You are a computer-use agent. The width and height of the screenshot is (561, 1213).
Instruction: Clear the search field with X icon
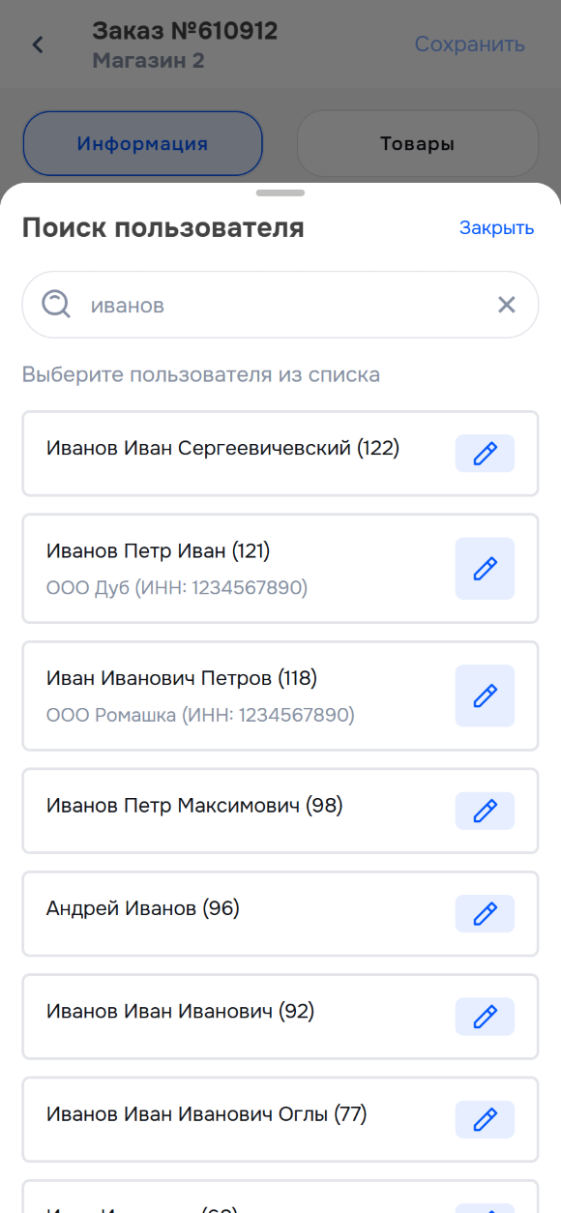click(506, 306)
